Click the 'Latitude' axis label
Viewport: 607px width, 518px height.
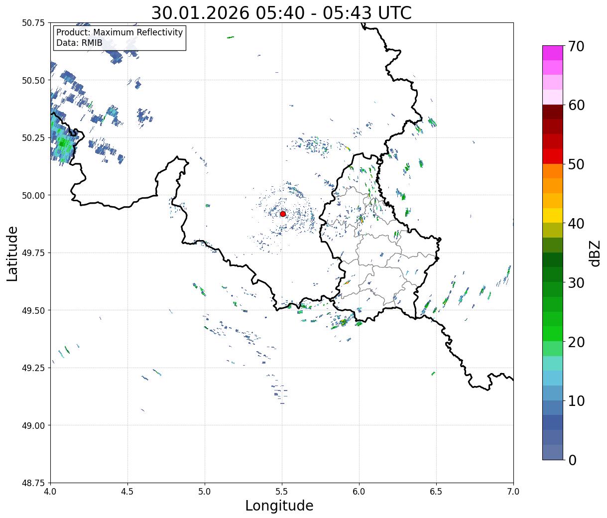click(12, 253)
